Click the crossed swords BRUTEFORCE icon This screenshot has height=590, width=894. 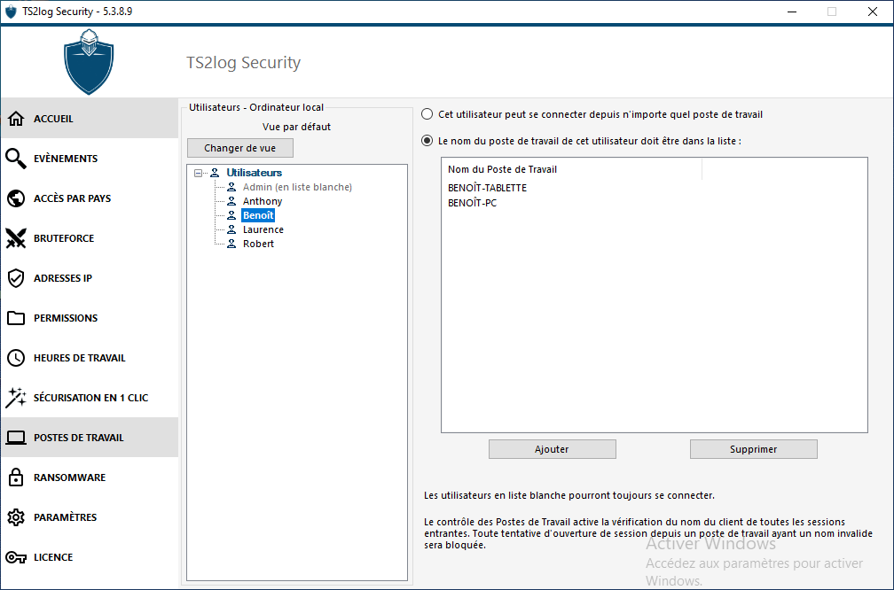pyautogui.click(x=16, y=238)
